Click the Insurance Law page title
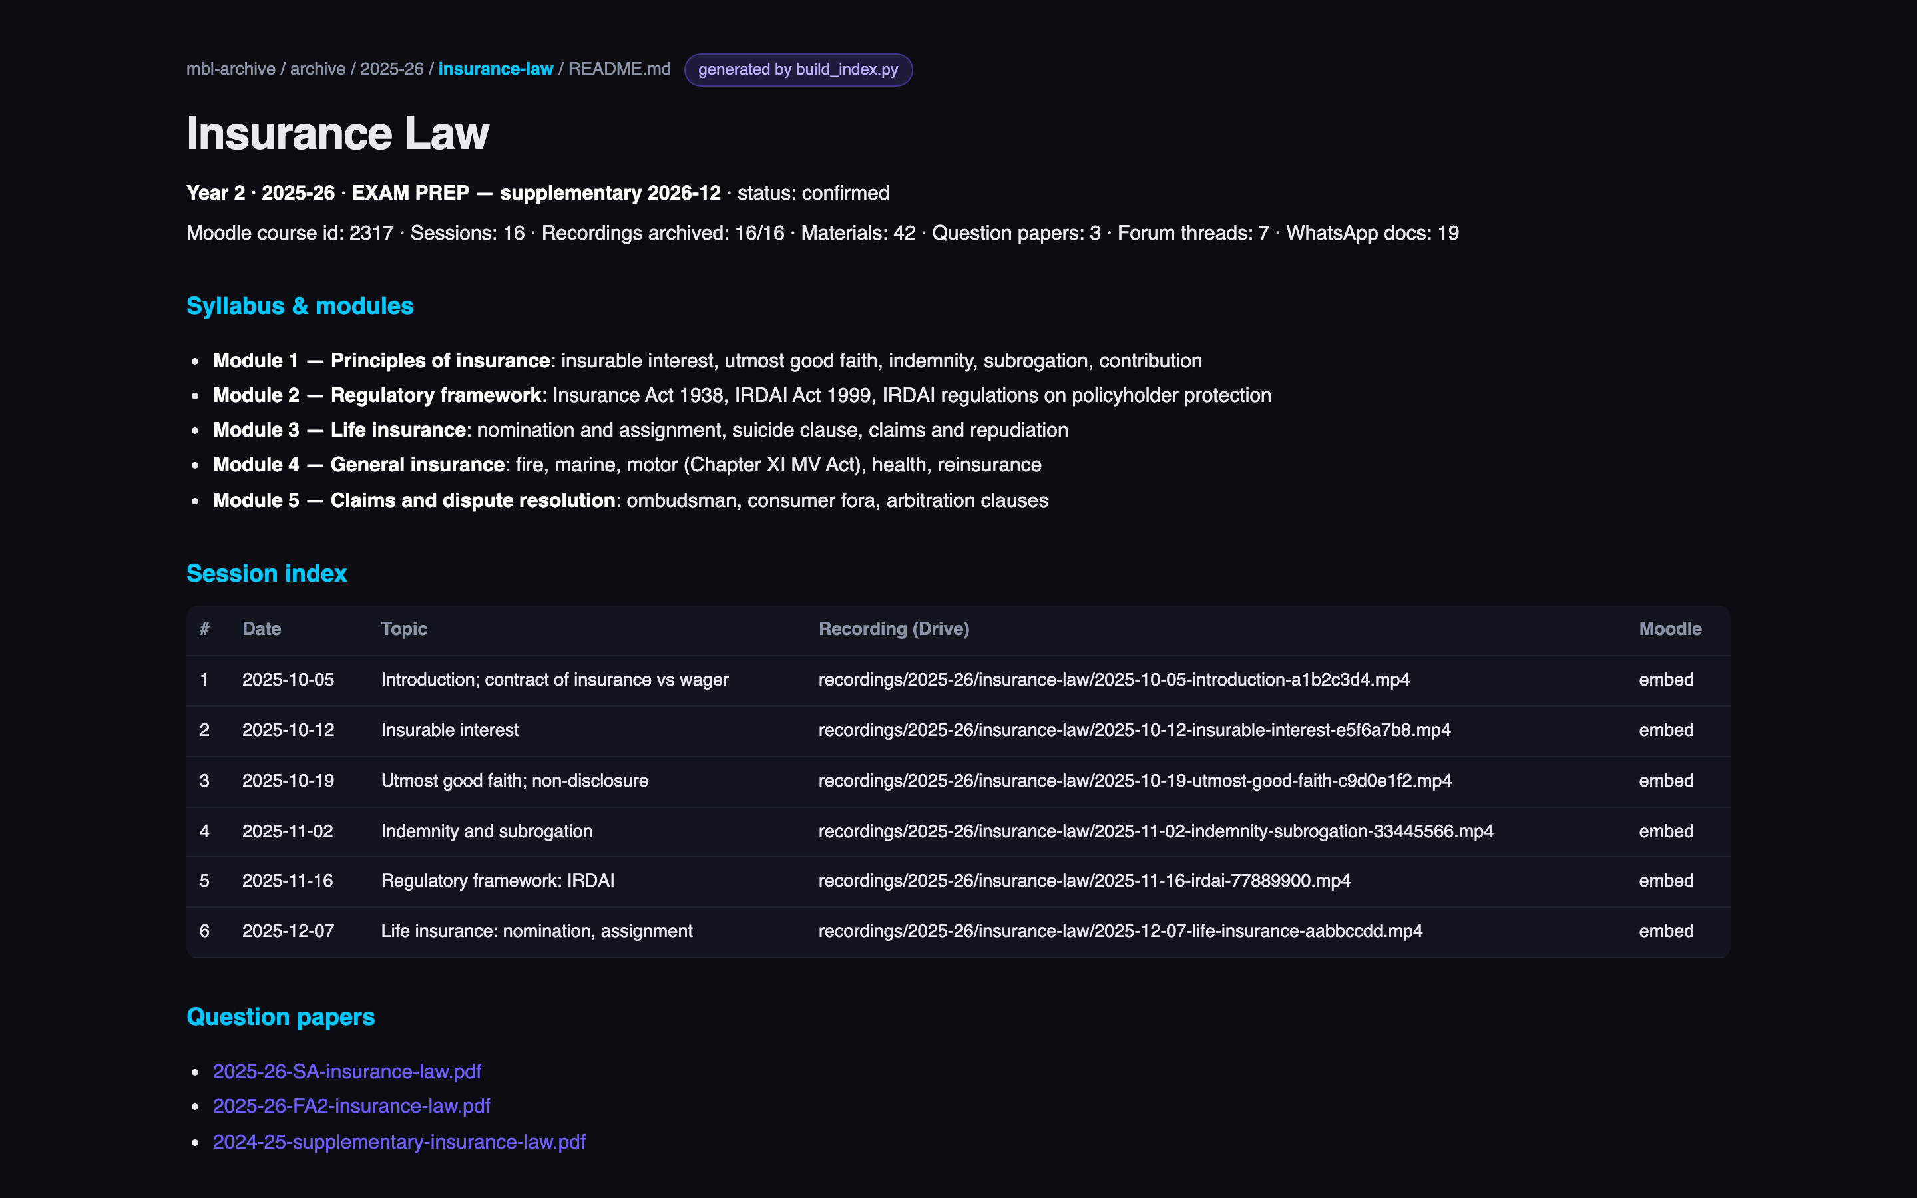Screen dimensions: 1917x1198 (x=337, y=133)
